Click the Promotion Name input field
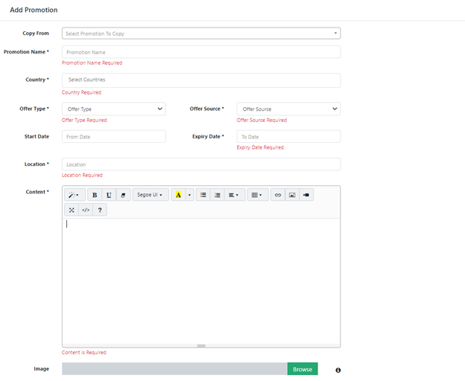The width and height of the screenshot is (465, 381). (201, 52)
